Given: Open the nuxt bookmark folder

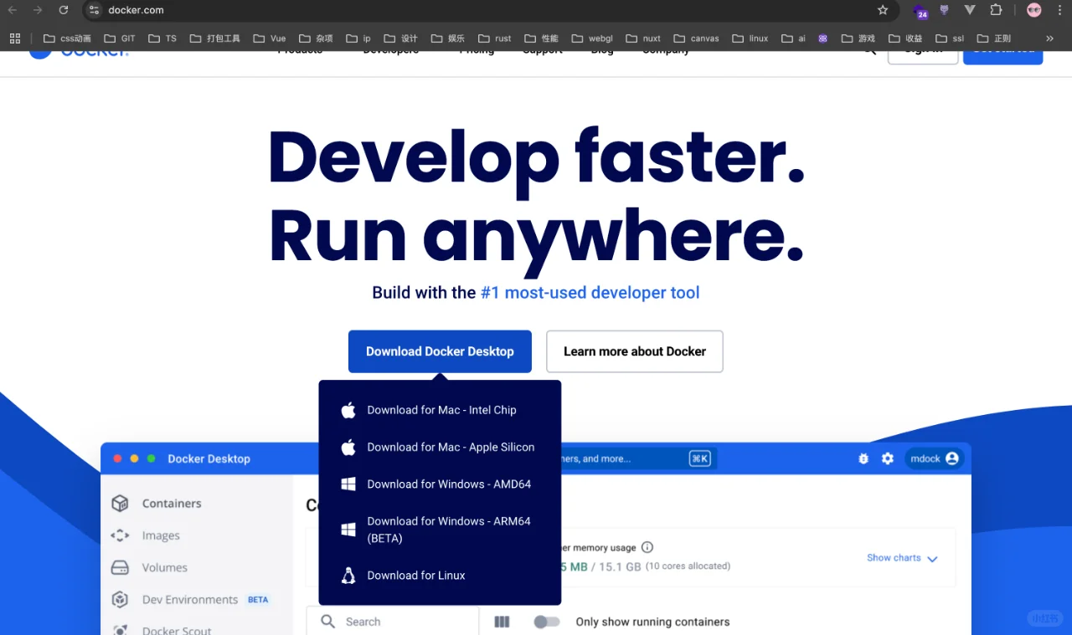Looking at the screenshot, I should click(x=643, y=38).
